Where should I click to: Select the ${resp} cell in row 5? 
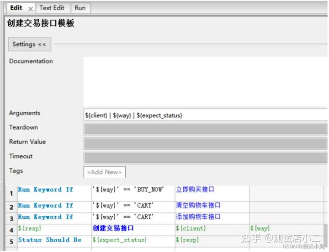click(x=212, y=241)
